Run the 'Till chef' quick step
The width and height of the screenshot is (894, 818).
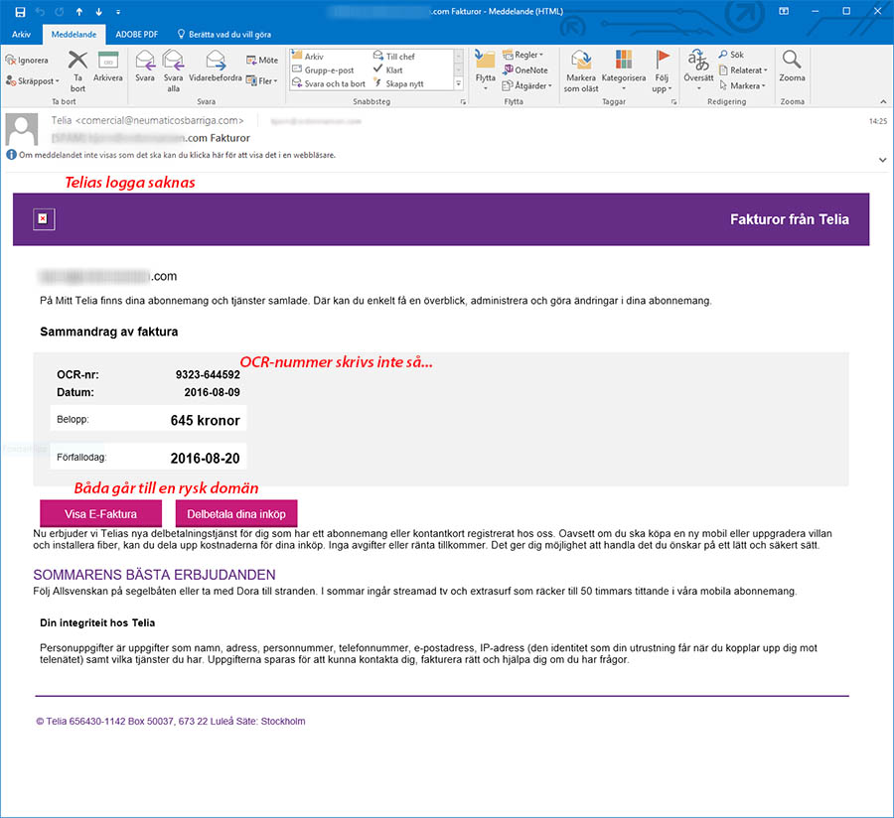(394, 56)
